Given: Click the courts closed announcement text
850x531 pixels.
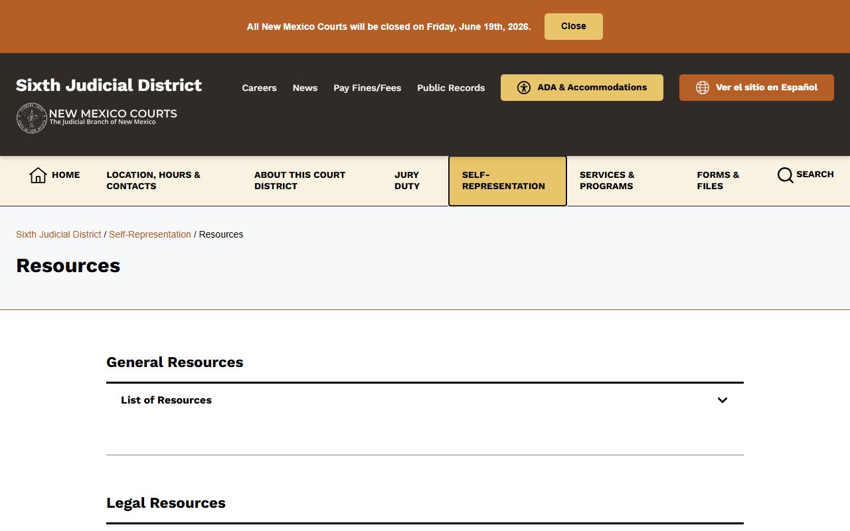Looking at the screenshot, I should (x=389, y=27).
